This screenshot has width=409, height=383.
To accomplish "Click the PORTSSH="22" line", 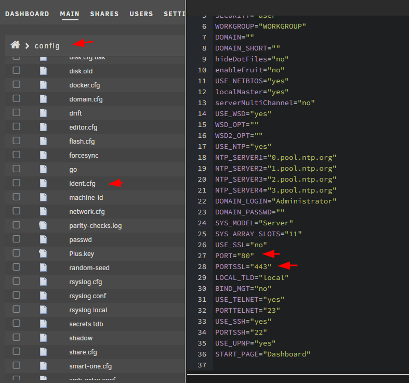I will point(241,333).
